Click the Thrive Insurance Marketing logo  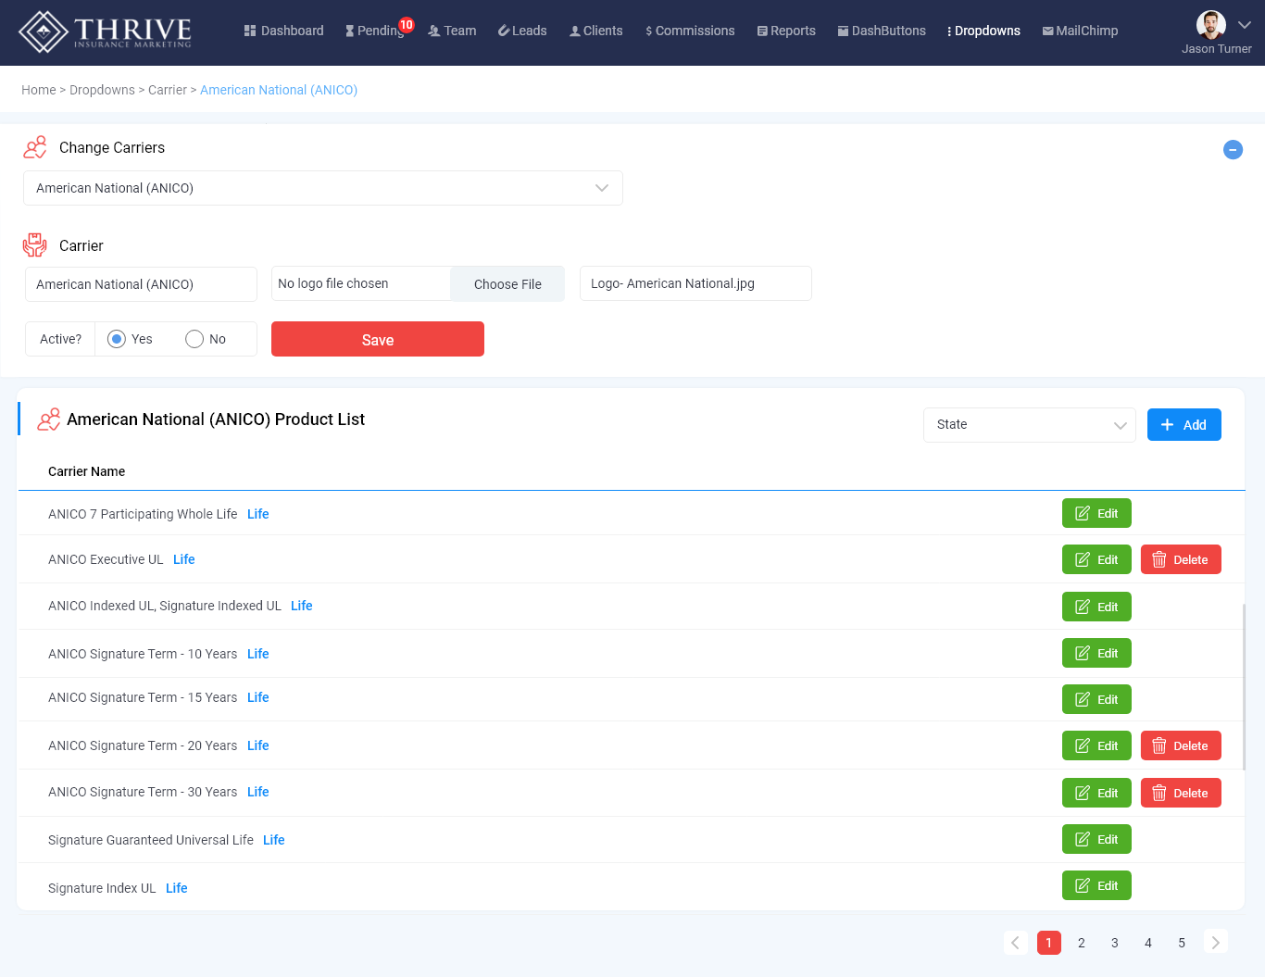[106, 31]
